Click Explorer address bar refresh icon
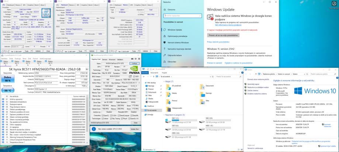This screenshot has width=339, height=152. click(212, 76)
